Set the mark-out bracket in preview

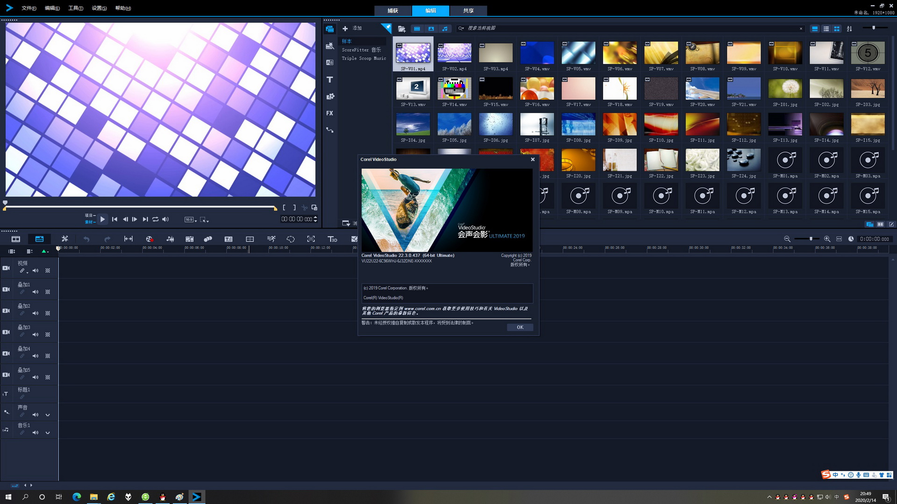[294, 208]
